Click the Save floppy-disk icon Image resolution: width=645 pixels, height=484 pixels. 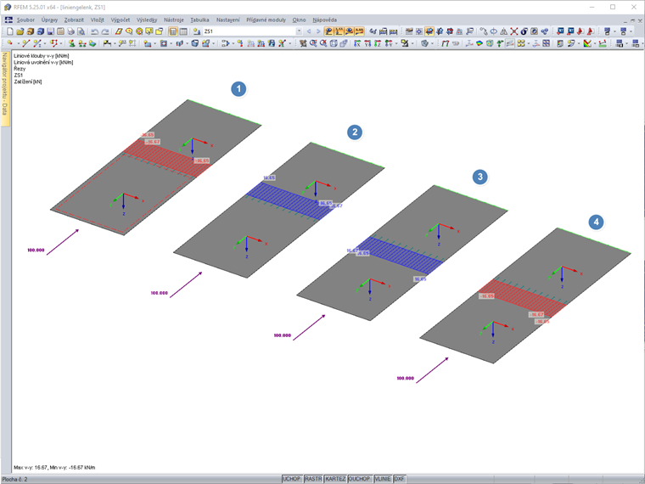point(50,31)
